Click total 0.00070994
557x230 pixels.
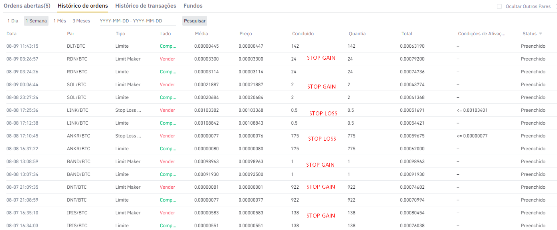coord(412,200)
